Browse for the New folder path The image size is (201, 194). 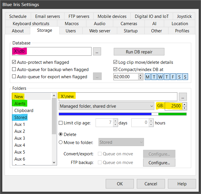(183, 97)
